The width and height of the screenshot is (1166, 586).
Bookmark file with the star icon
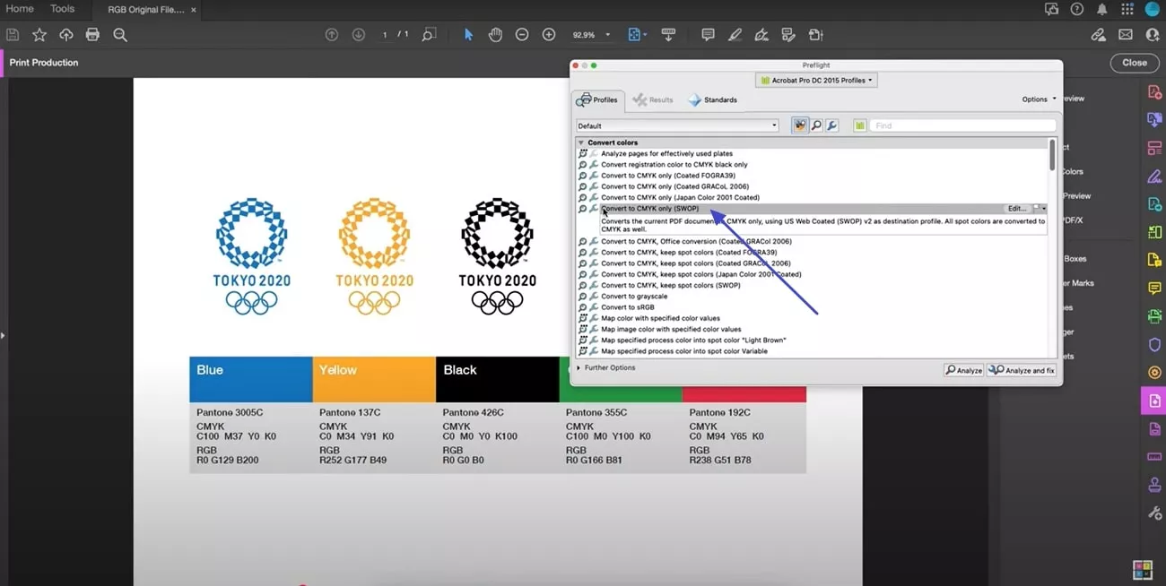point(39,35)
